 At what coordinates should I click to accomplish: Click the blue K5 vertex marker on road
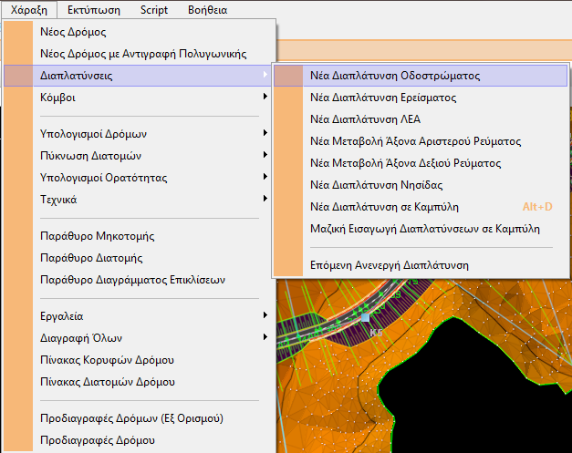point(365,318)
